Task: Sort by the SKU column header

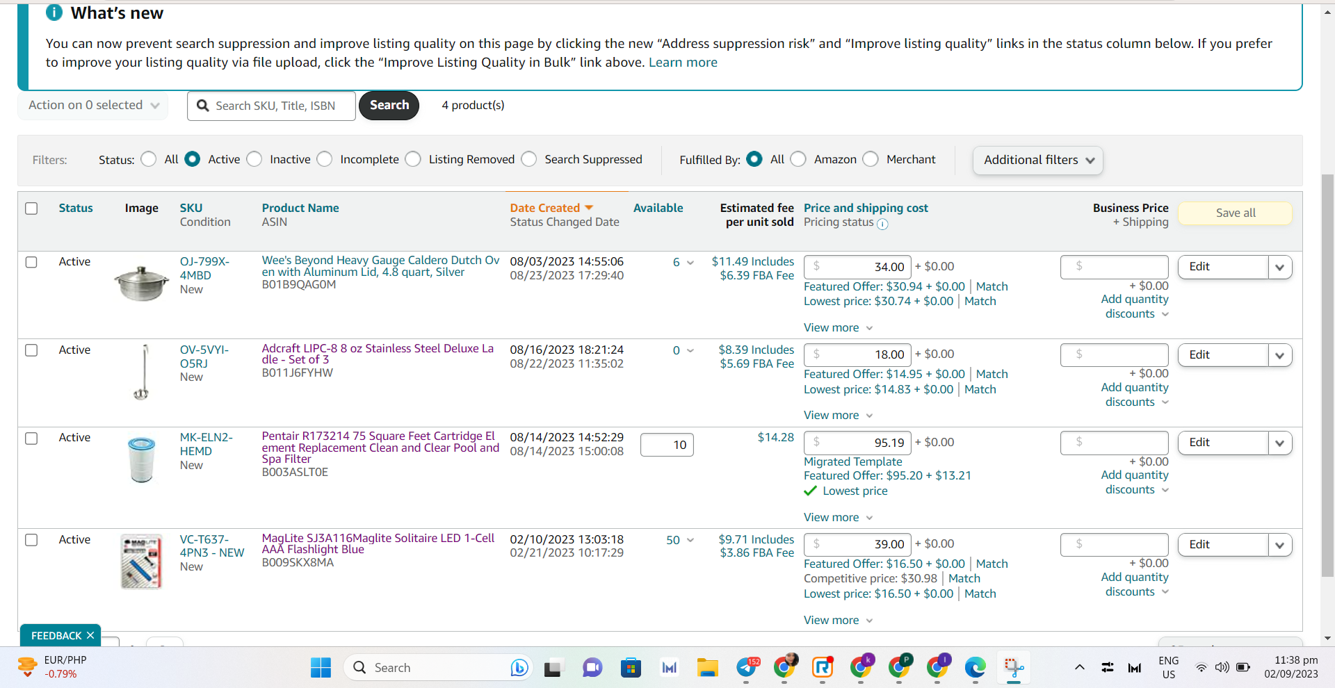Action: pyautogui.click(x=191, y=208)
